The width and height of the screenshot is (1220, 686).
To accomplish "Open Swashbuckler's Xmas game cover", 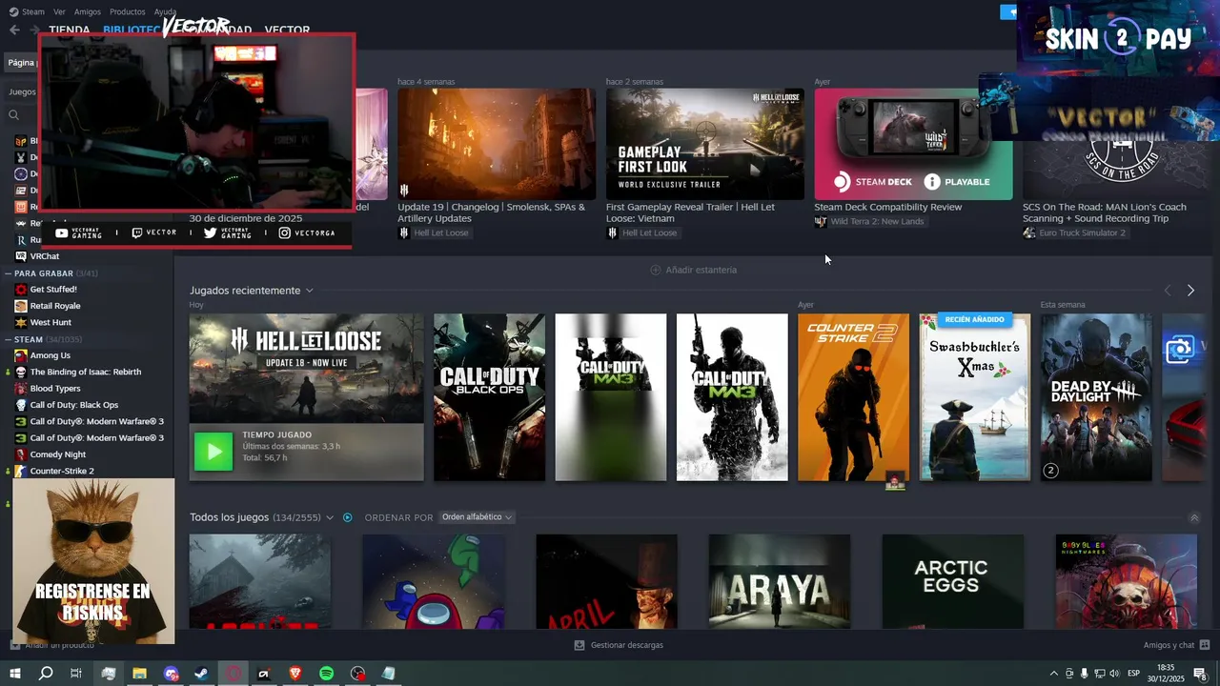I will (x=974, y=397).
